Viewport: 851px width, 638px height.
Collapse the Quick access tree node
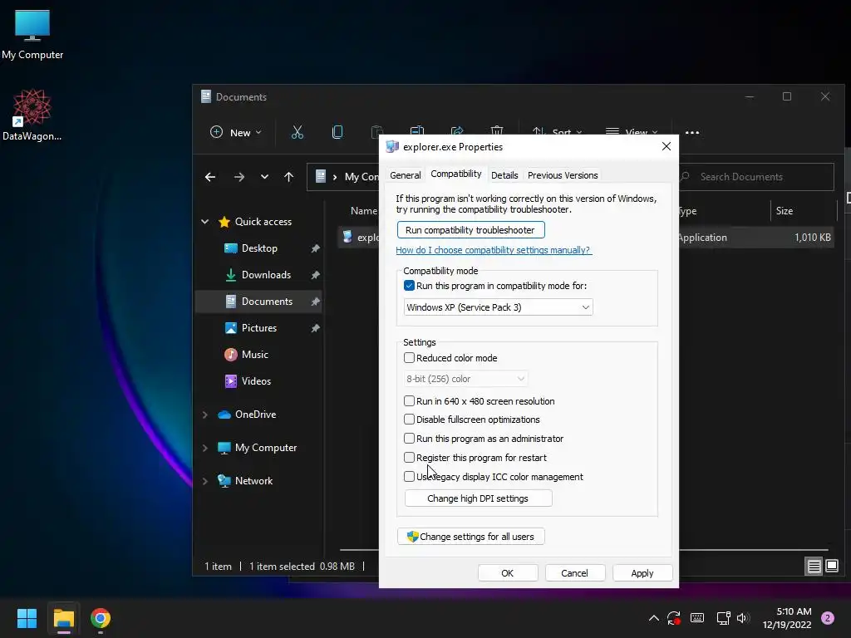tap(205, 221)
